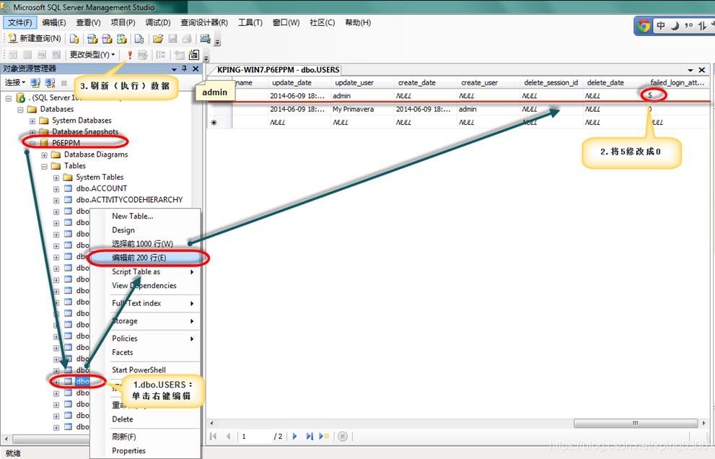The height and width of the screenshot is (459, 715).
Task: Show the Criteria pane grid icon
Action: point(27,55)
